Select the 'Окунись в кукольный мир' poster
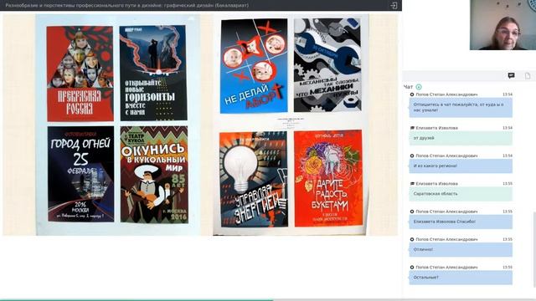 pos(154,175)
